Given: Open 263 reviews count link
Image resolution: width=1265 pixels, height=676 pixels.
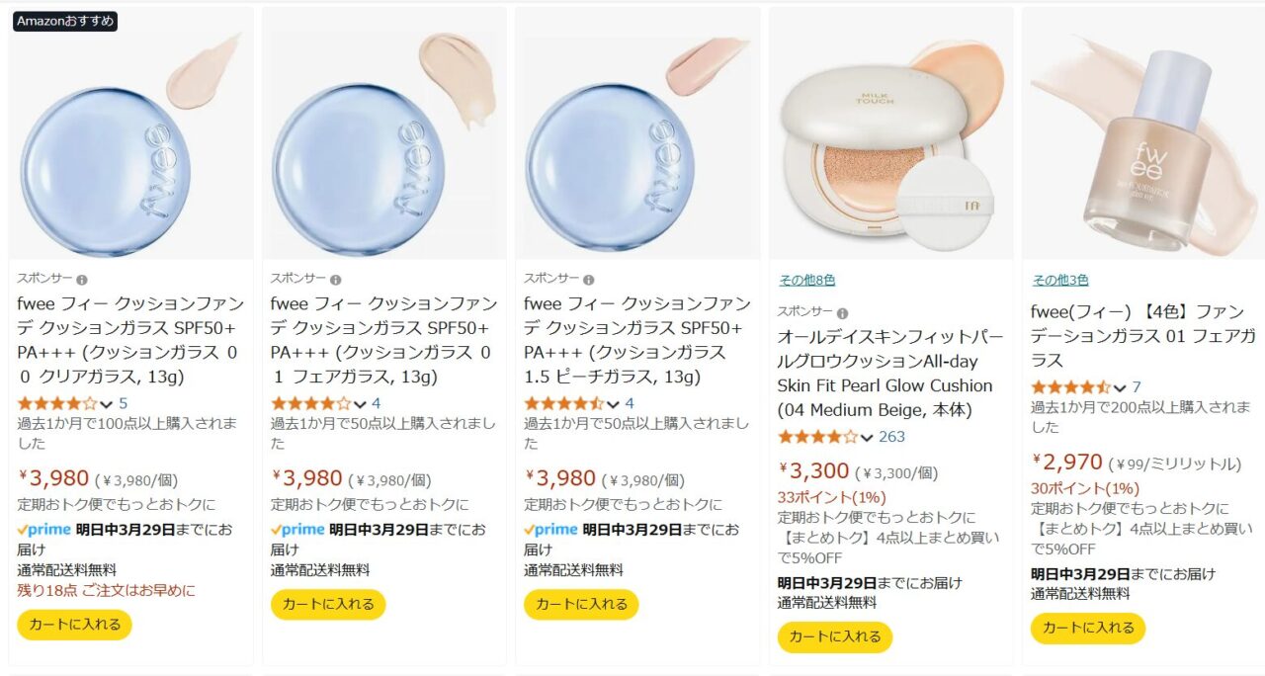Looking at the screenshot, I should coord(891,437).
